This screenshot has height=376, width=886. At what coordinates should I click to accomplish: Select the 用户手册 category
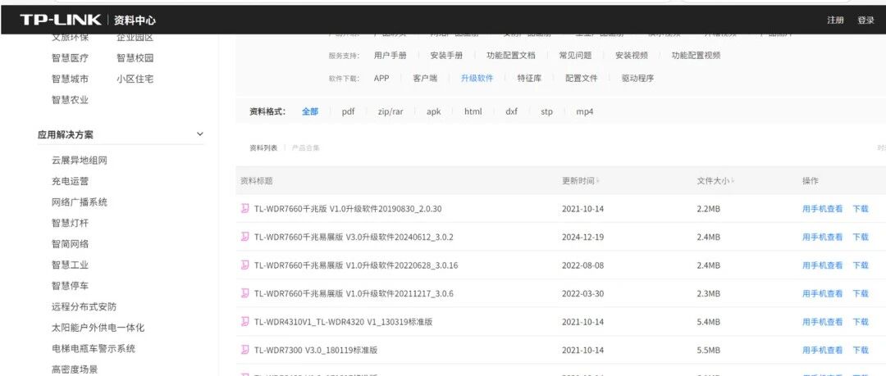390,56
